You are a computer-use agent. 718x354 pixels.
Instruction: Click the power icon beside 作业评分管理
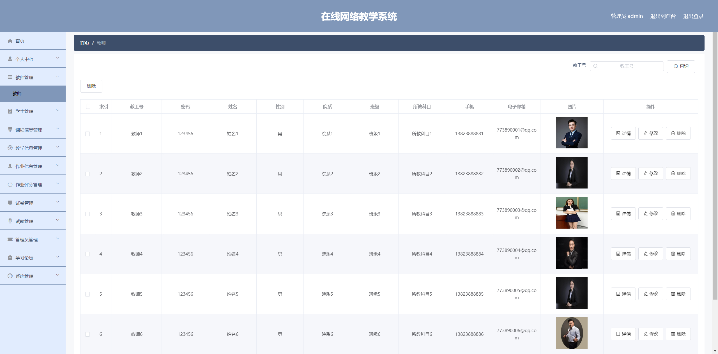(10, 185)
